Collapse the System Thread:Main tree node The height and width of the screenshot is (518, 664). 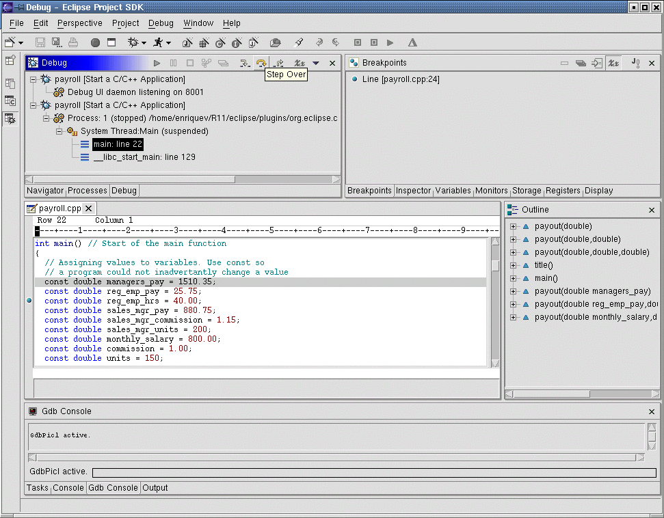[59, 131]
